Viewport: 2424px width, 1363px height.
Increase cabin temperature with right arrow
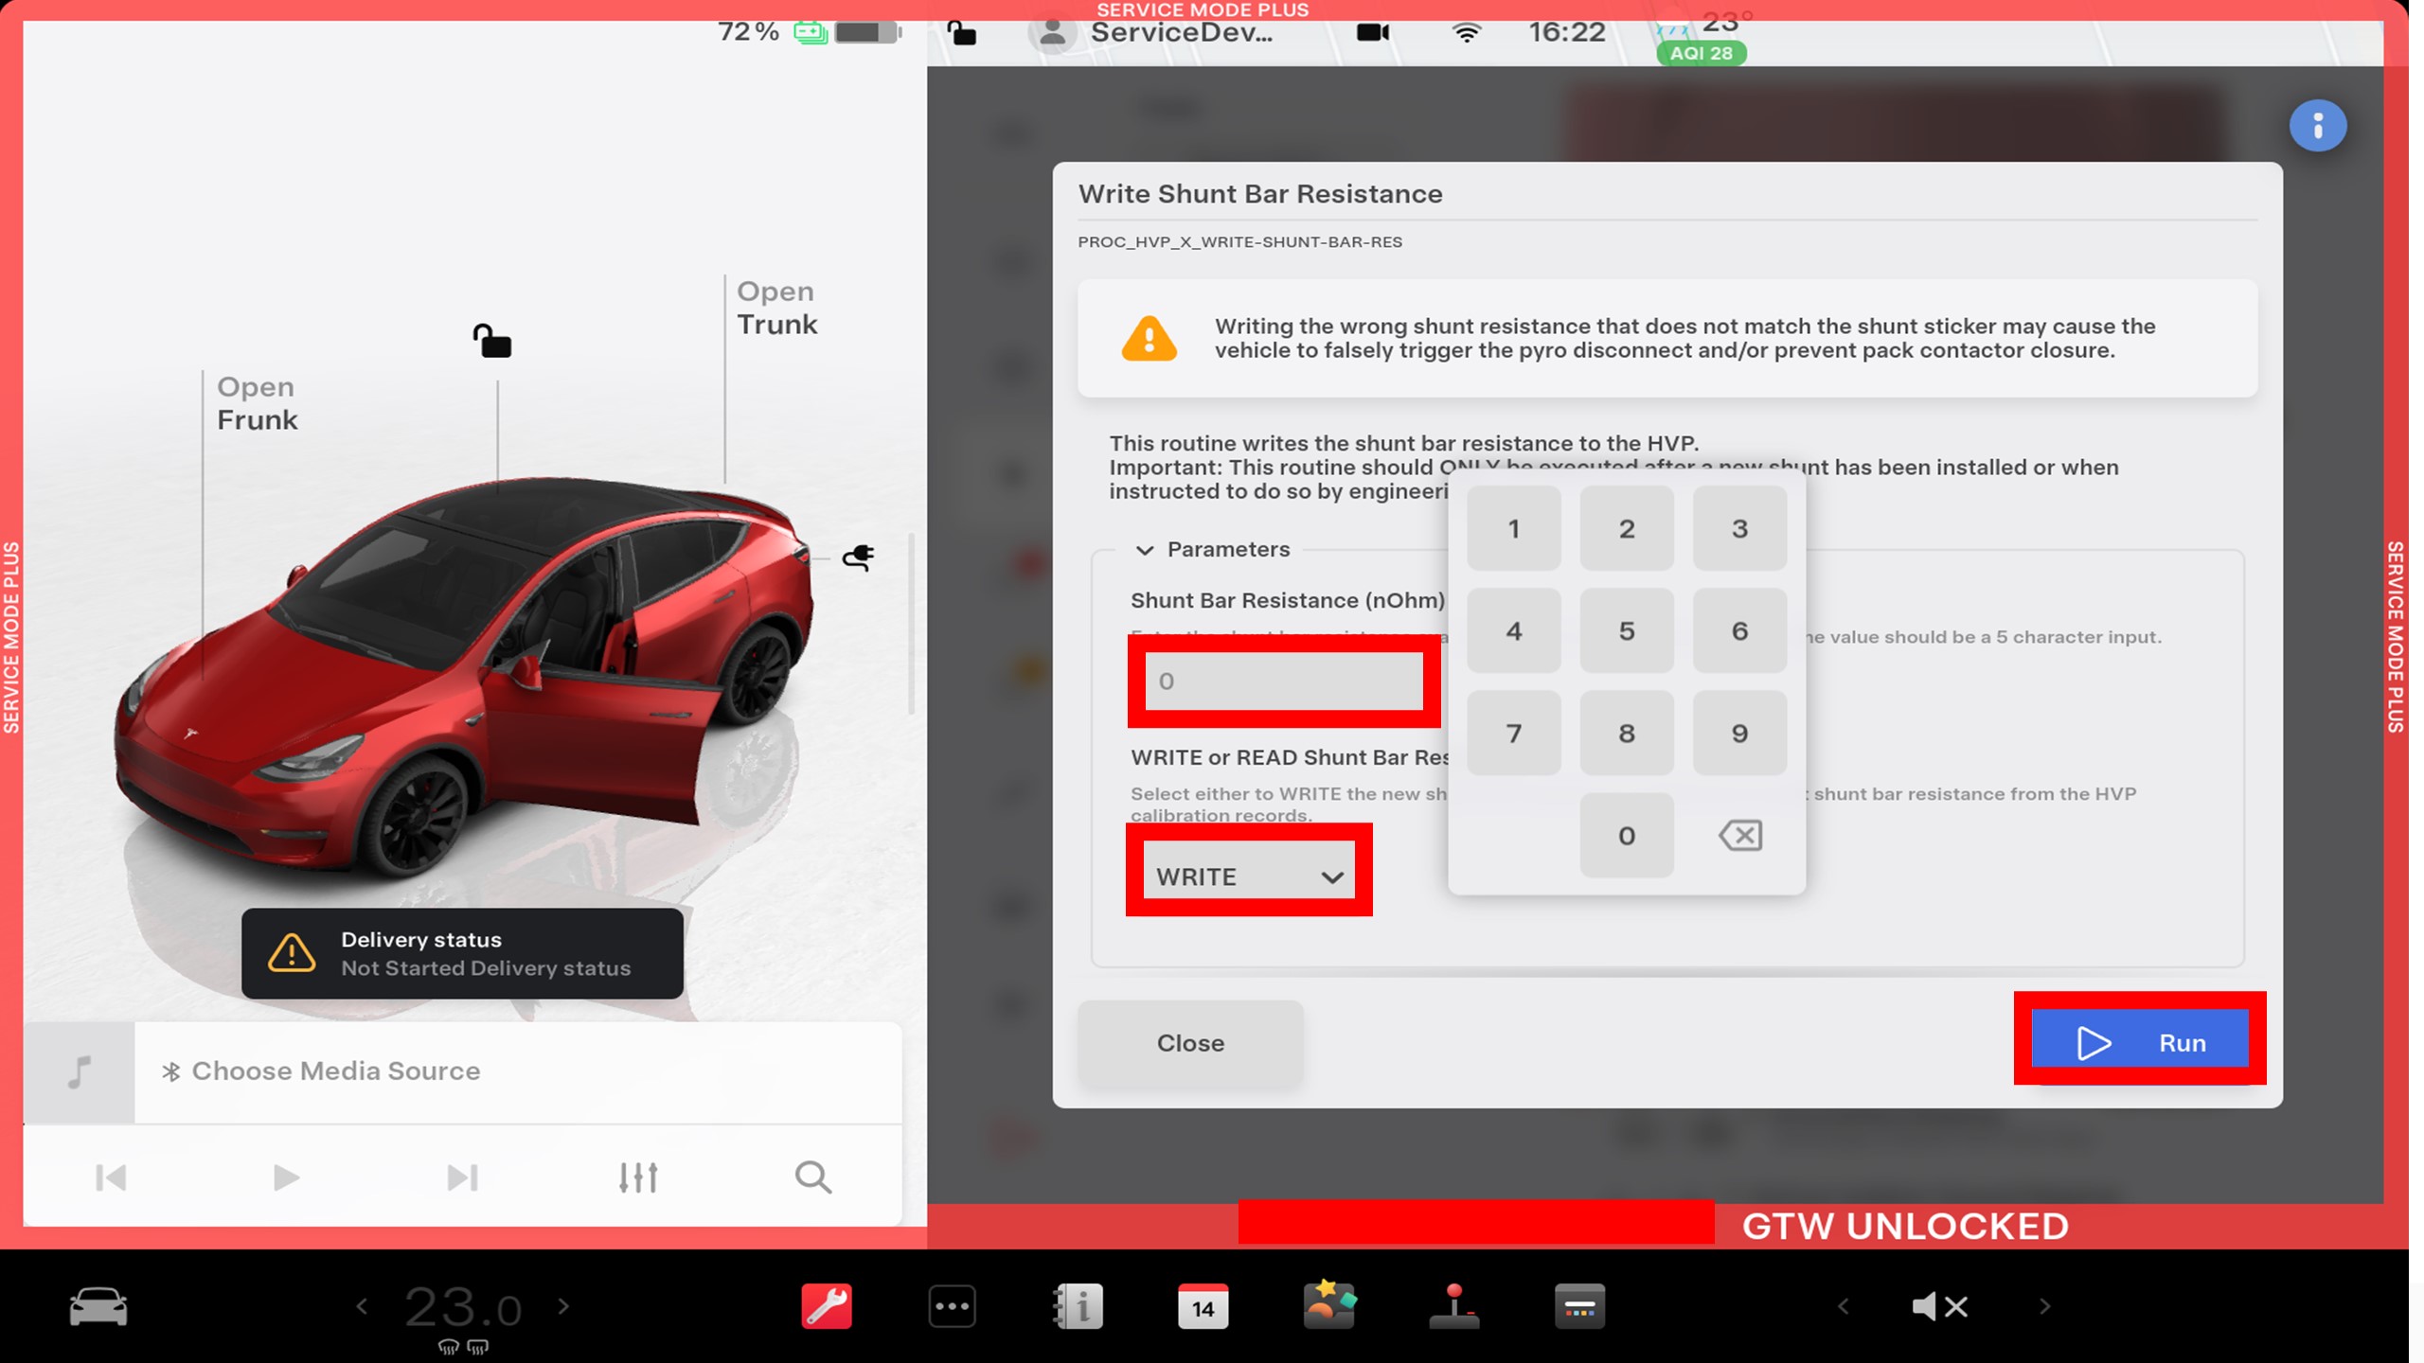pos(564,1307)
